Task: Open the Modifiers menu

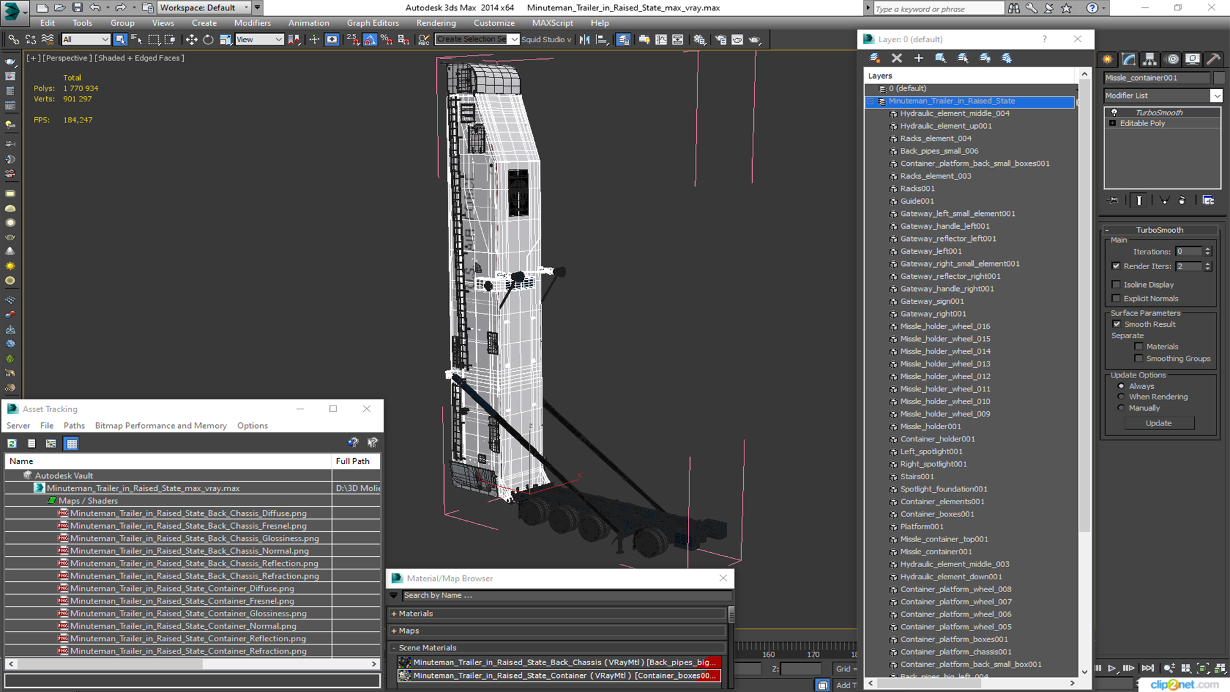Action: [x=252, y=23]
